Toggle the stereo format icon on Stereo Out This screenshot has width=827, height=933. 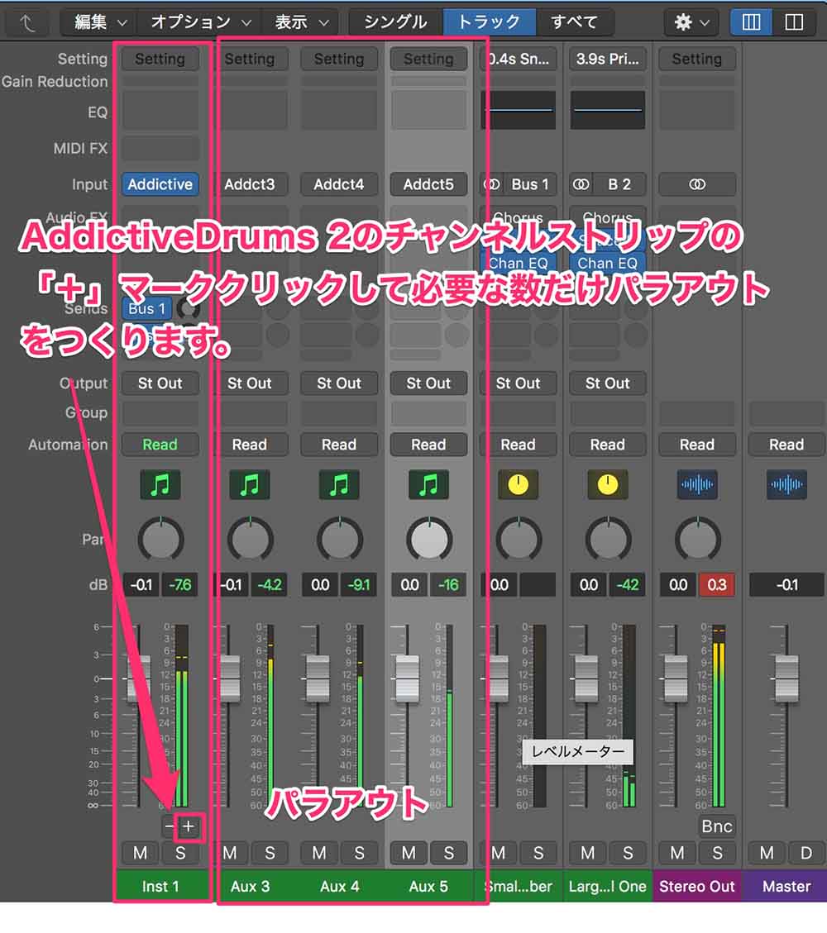click(x=697, y=184)
